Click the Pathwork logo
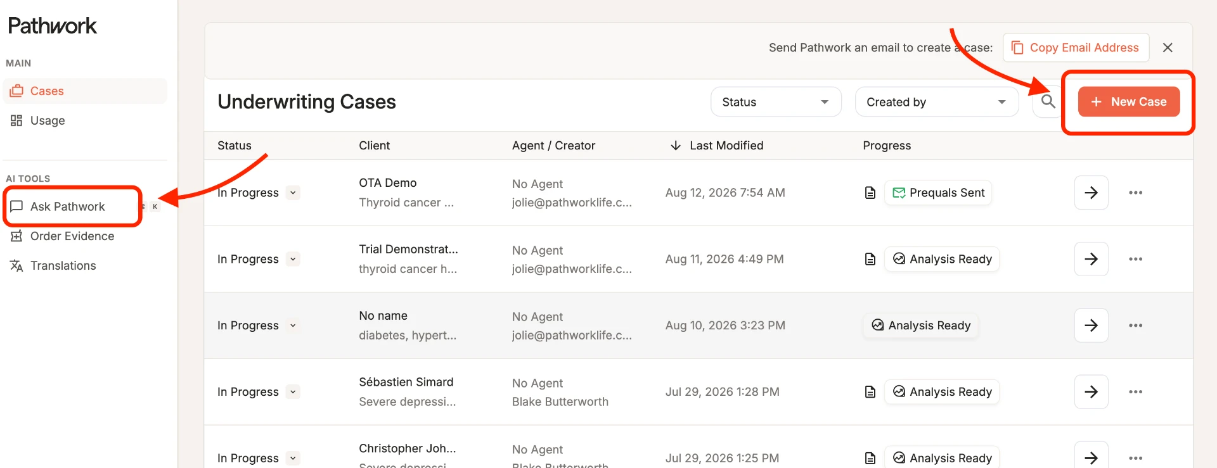This screenshot has width=1217, height=468. point(53,25)
